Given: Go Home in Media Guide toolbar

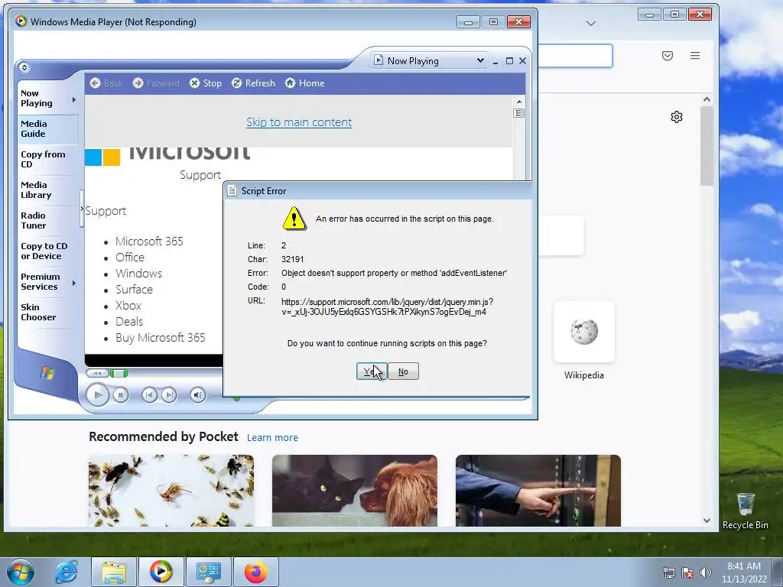Looking at the screenshot, I should (x=304, y=83).
